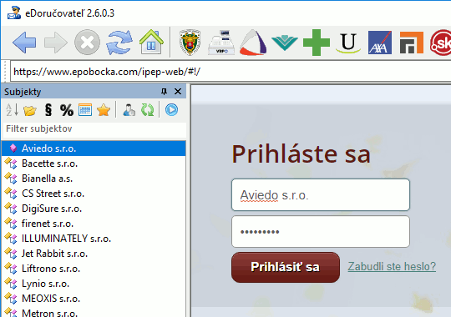Open the teal chevron logo shortcut
This screenshot has width=451, height=317.
pyautogui.click(x=285, y=43)
